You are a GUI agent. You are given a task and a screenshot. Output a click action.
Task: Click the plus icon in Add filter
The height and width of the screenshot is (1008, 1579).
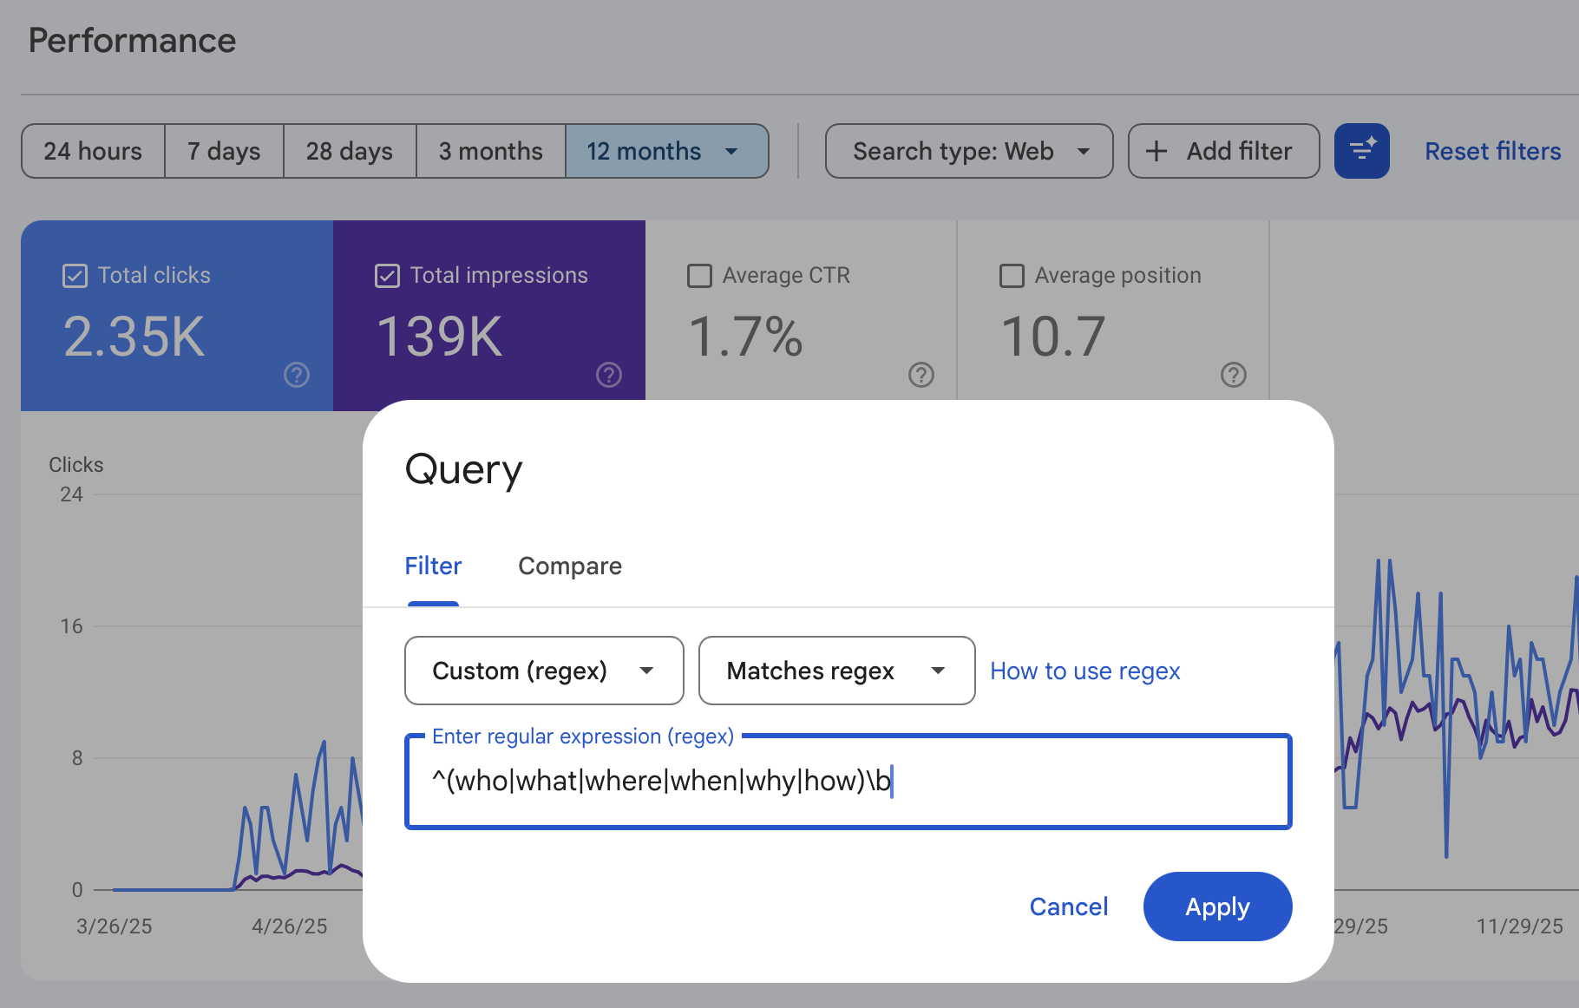(1156, 151)
